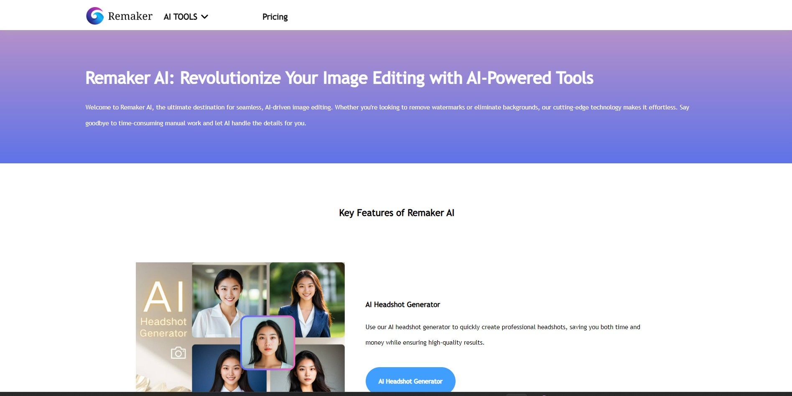Select the Remaker AI hero headline

pyautogui.click(x=339, y=78)
